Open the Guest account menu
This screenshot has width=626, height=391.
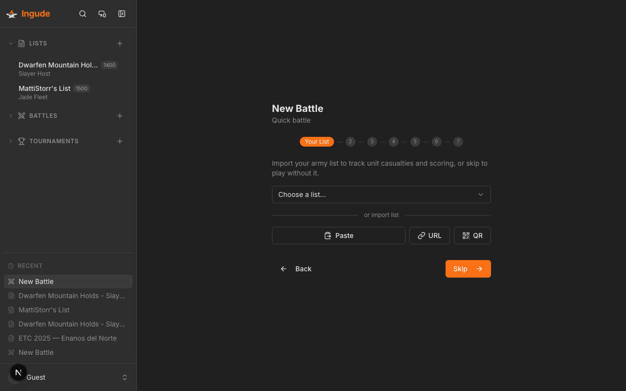click(x=68, y=377)
